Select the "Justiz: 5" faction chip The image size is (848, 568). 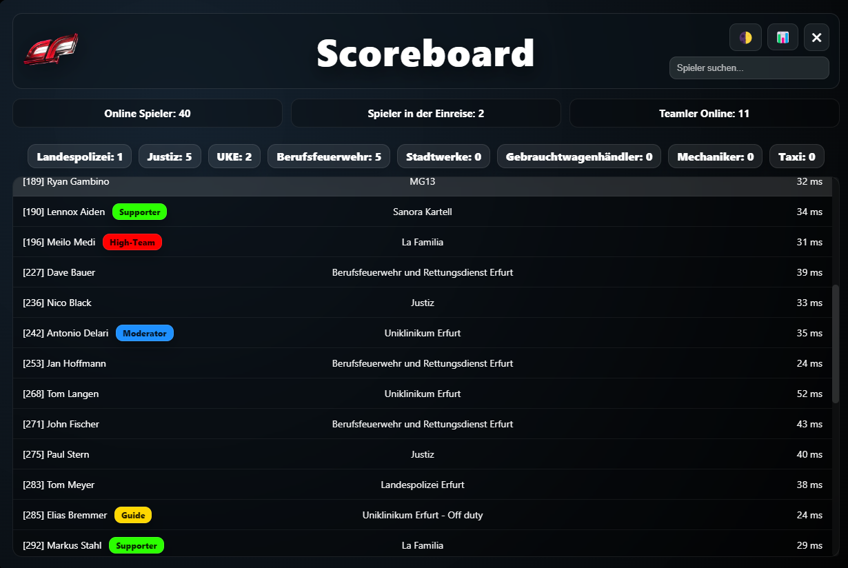[170, 156]
